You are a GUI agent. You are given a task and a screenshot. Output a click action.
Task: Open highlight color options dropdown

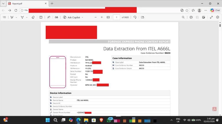pos(16,18)
